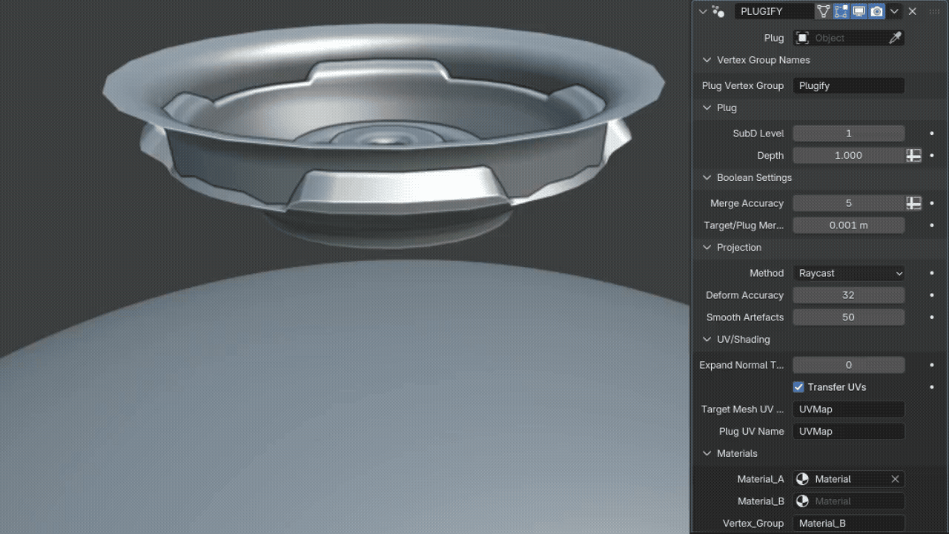The height and width of the screenshot is (534, 949).
Task: Click the object icon in Plug field
Action: tap(802, 38)
